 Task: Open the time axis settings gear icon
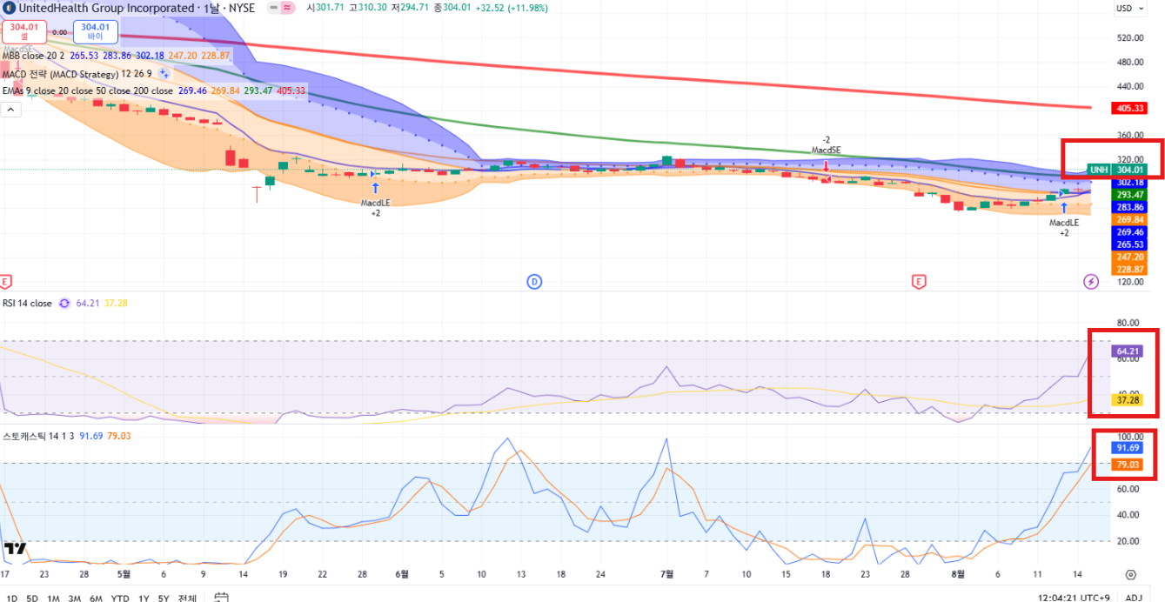tap(1130, 574)
